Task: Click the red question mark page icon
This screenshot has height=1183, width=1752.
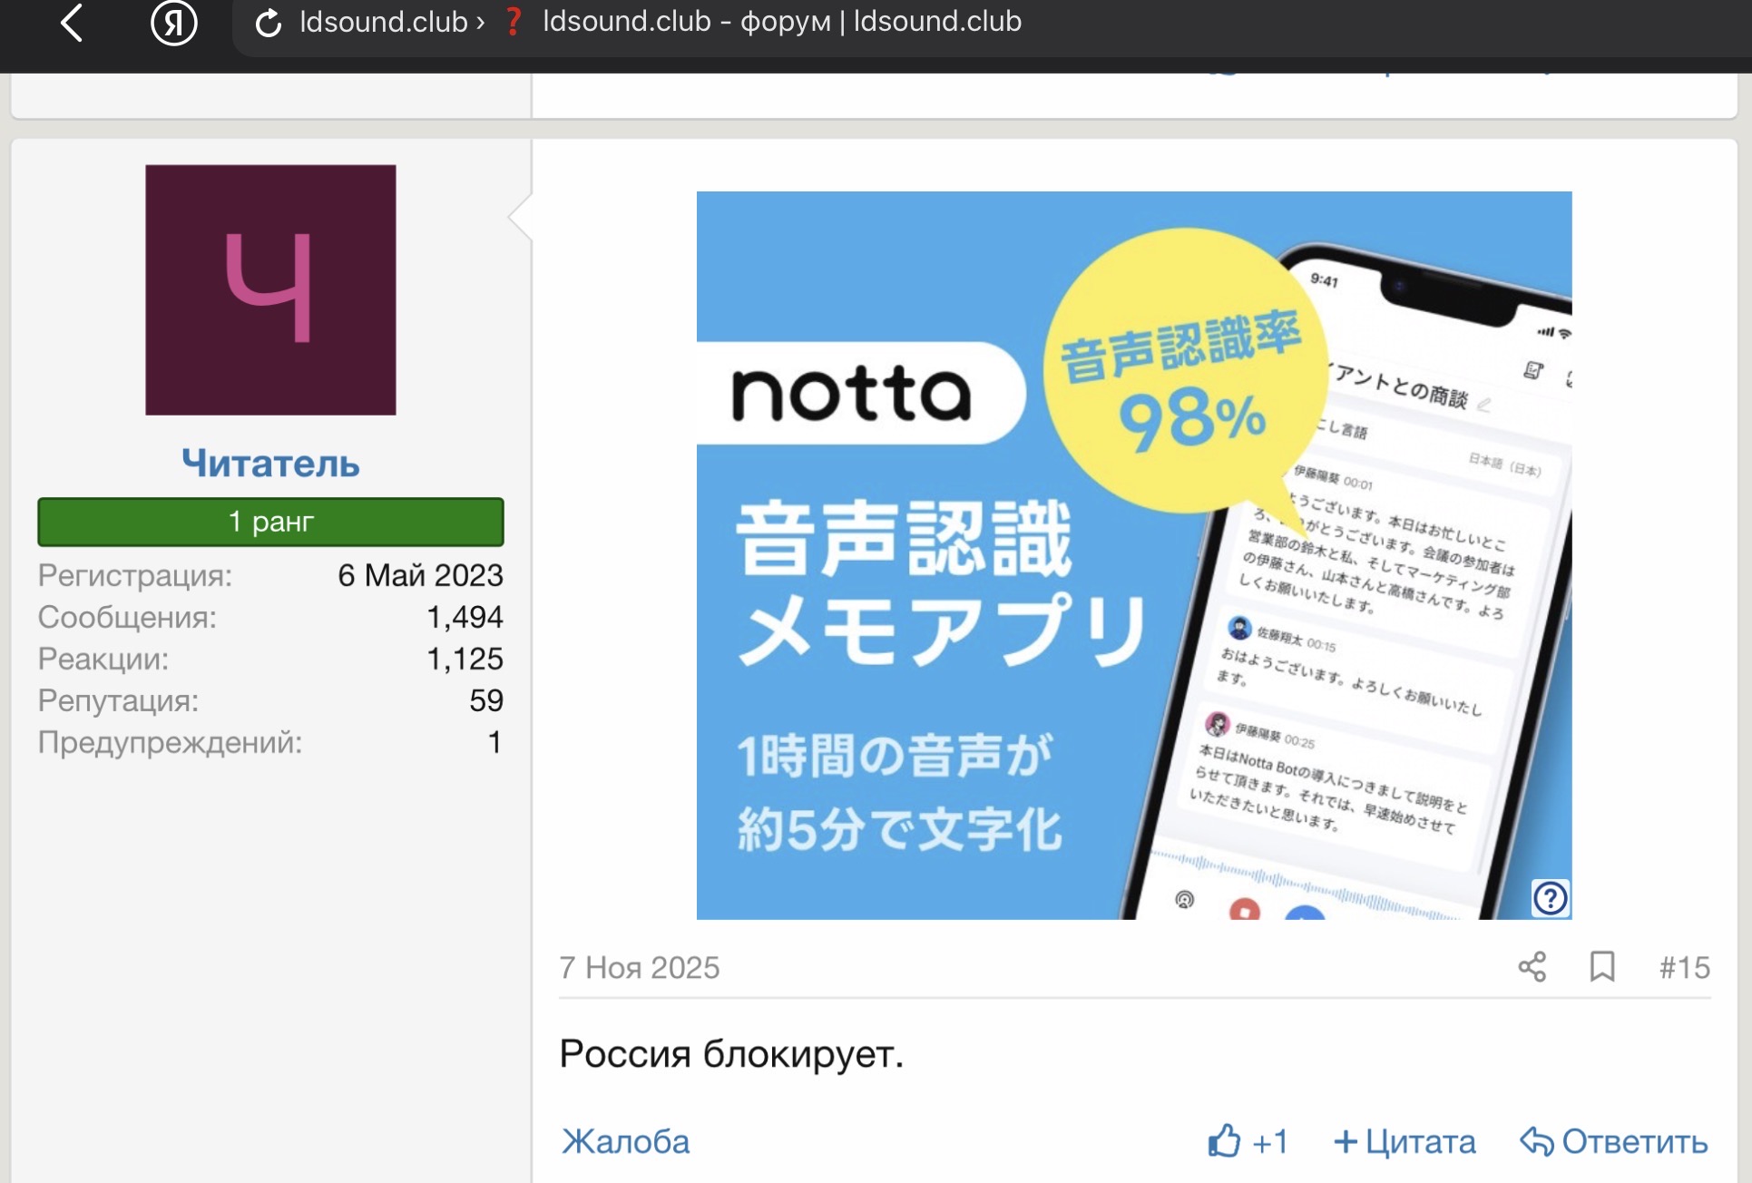Action: (x=514, y=22)
